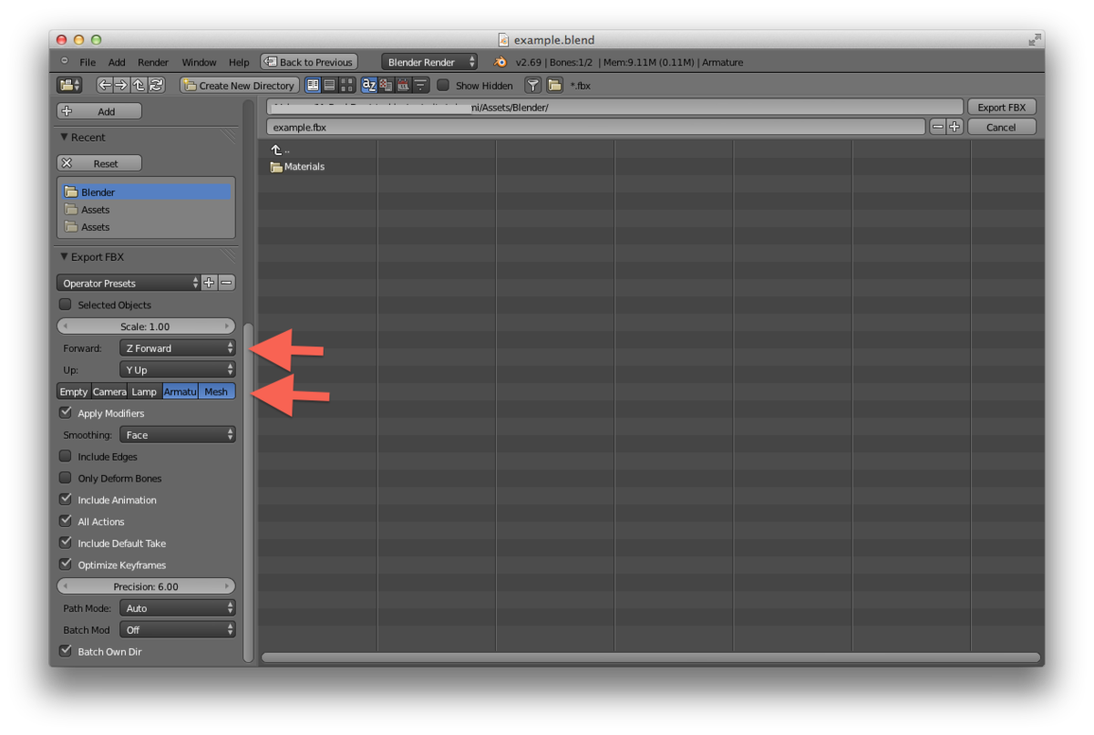Click the Scale 1.00 value slider
The image size is (1094, 735).
(x=146, y=326)
